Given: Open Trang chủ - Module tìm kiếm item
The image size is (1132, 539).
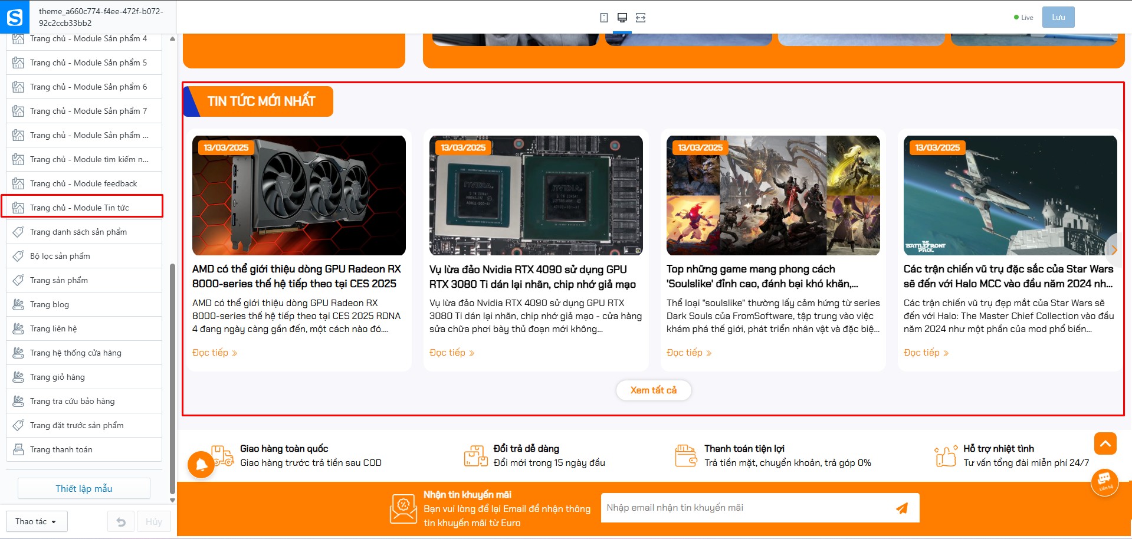Looking at the screenshot, I should coord(84,159).
